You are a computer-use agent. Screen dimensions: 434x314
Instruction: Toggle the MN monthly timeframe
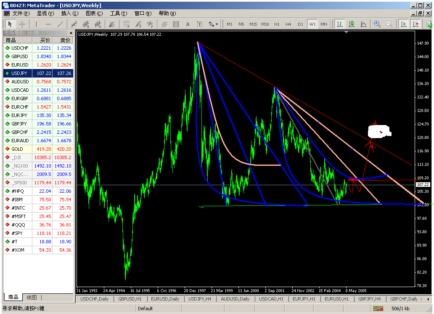(323, 24)
